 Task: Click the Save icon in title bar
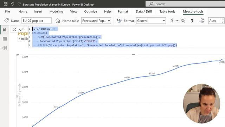coord(6,4)
